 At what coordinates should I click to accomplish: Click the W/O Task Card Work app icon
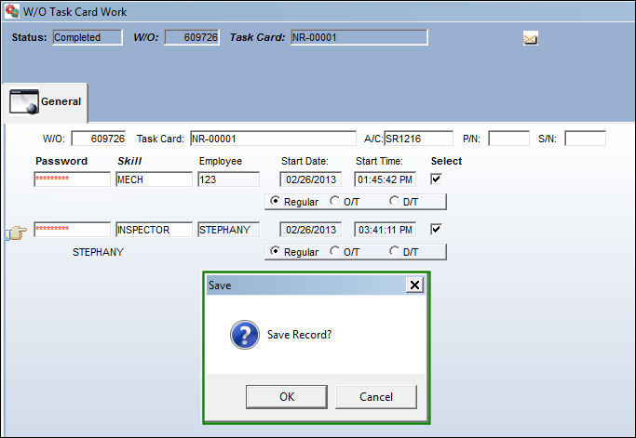12,11
